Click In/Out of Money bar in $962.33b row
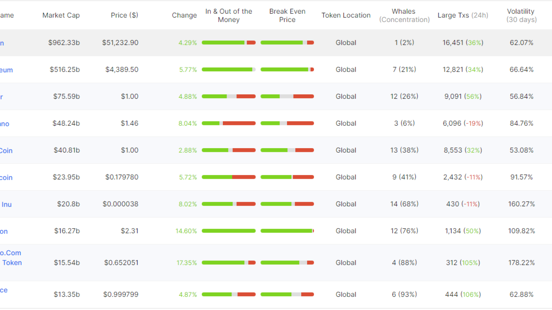 pos(229,43)
